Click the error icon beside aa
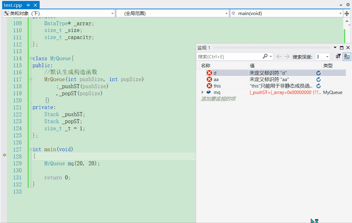Image resolution: width=352 pixels, height=223 pixels. 209,80
